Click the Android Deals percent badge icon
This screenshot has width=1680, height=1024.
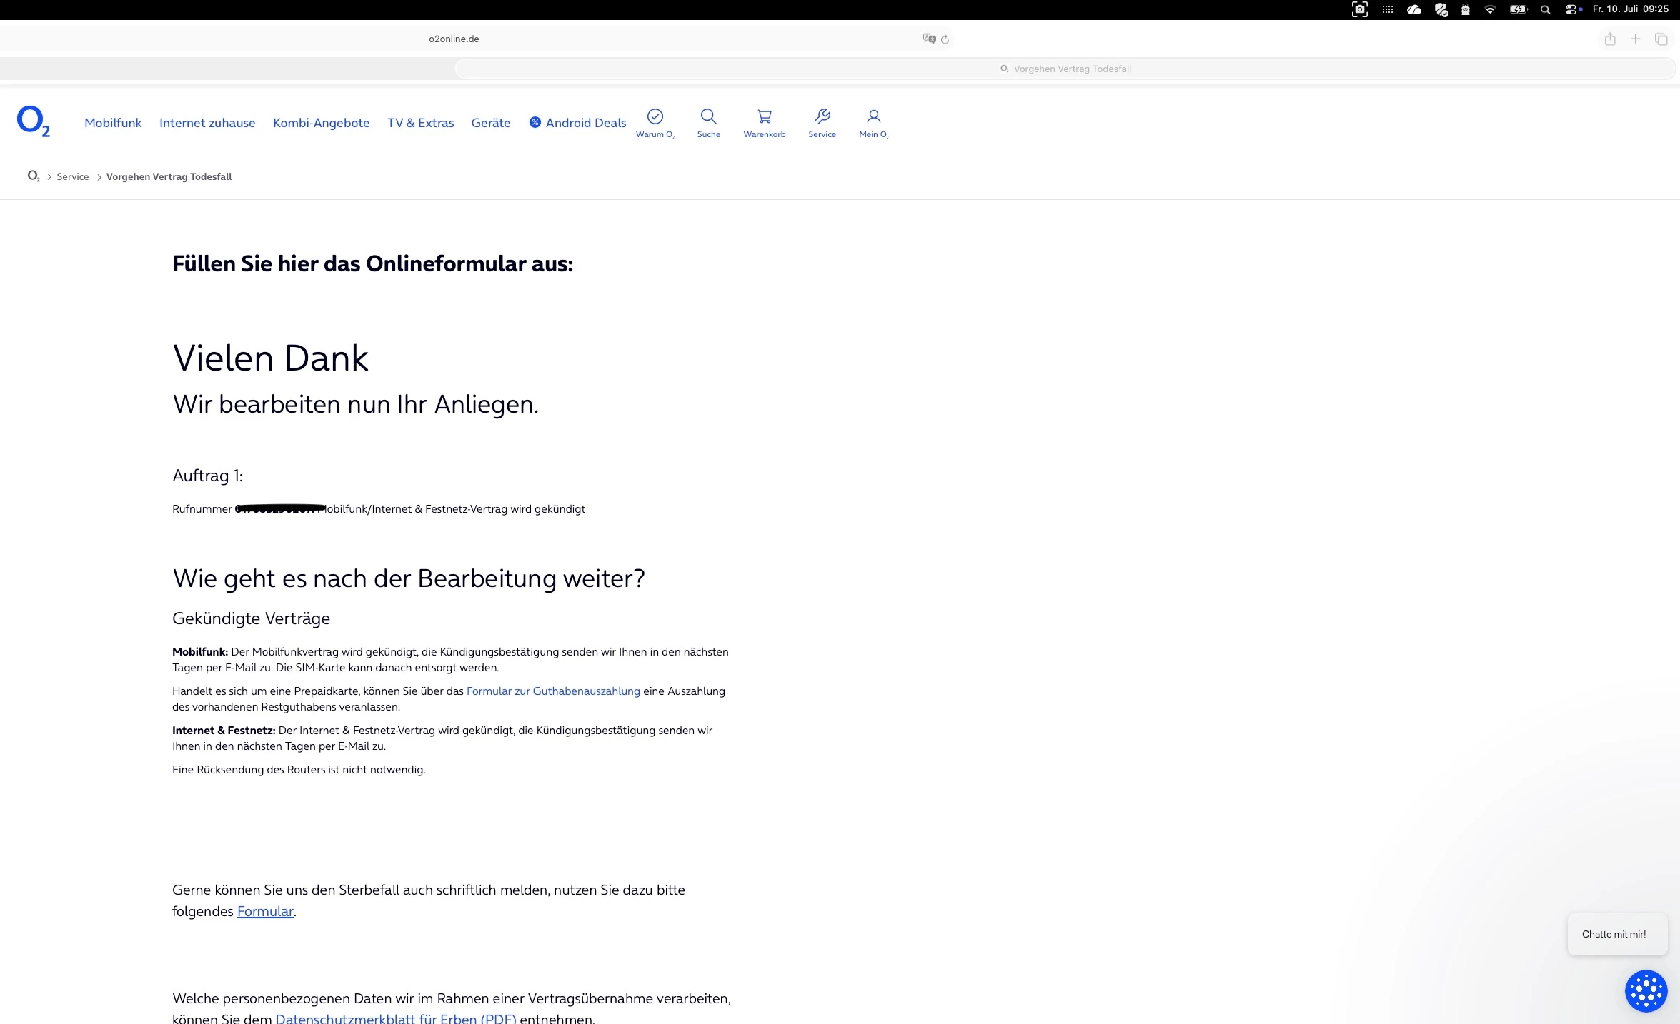(x=535, y=122)
